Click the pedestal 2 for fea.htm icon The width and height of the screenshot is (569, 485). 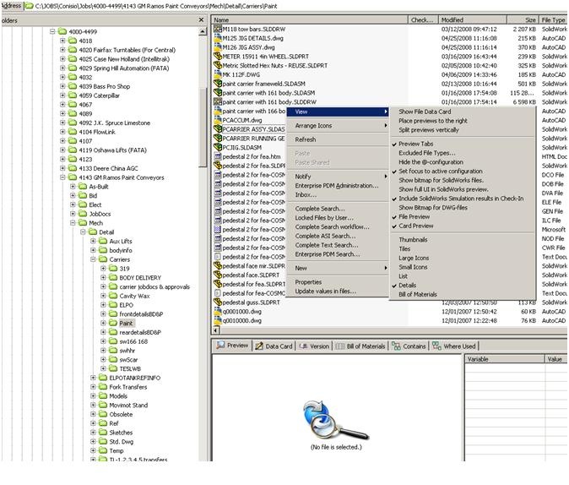217,156
